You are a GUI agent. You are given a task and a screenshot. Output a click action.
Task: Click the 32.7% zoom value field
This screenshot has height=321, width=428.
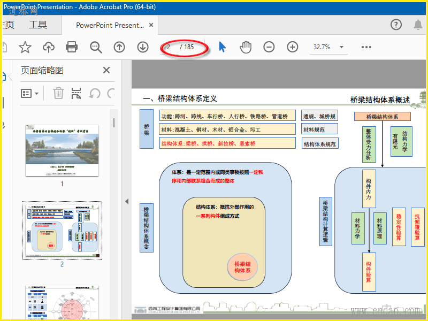(322, 47)
